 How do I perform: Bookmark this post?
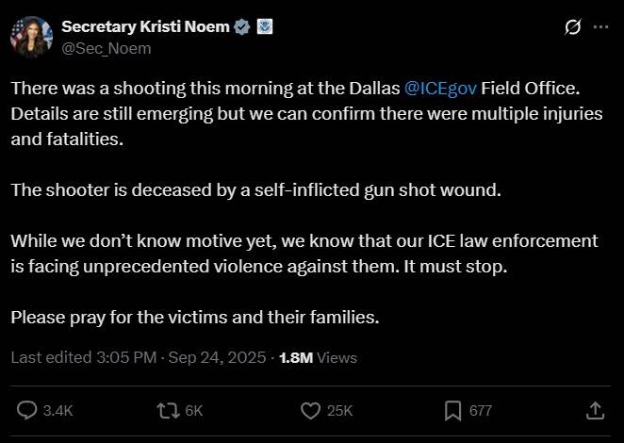[452, 411]
